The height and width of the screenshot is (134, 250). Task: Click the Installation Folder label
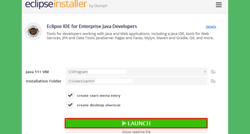(44, 81)
